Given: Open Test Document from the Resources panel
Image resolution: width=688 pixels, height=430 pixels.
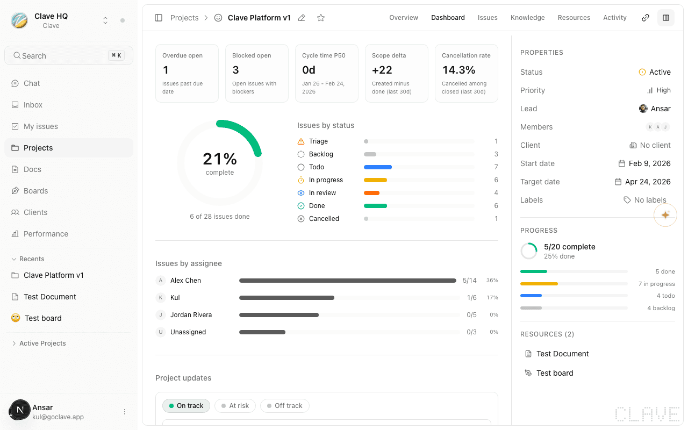Looking at the screenshot, I should (562, 354).
